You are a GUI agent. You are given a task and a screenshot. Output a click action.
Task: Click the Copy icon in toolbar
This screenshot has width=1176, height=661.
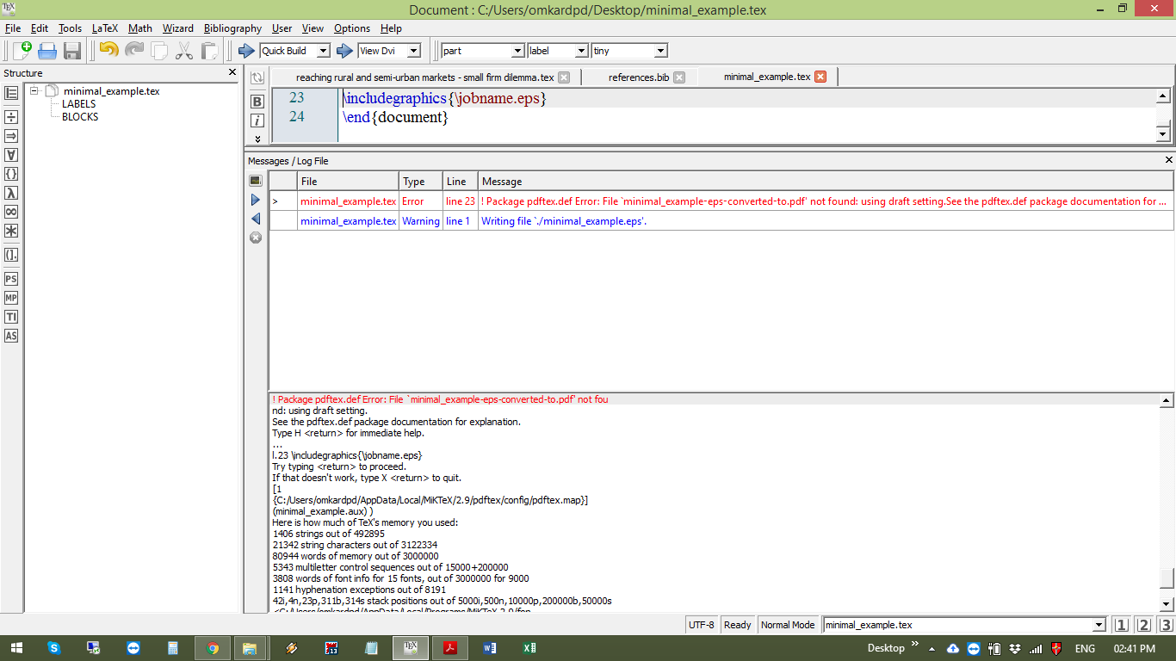click(159, 50)
